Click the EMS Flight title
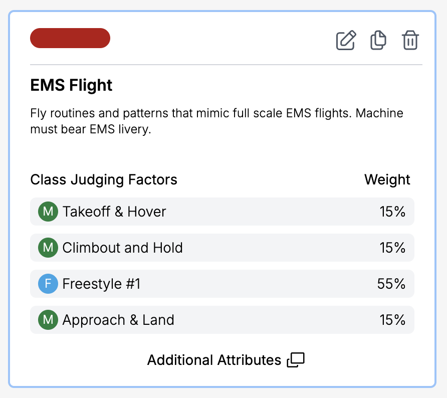The image size is (447, 398). tap(72, 85)
